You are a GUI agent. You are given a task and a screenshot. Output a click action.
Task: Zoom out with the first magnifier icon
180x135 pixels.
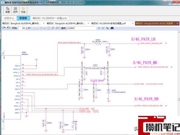(53, 28)
